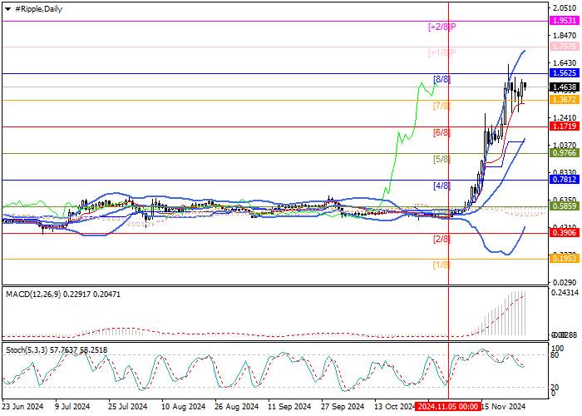Click the [4/8] Murrey level label
Screen dimensions: 582x416
(441, 186)
